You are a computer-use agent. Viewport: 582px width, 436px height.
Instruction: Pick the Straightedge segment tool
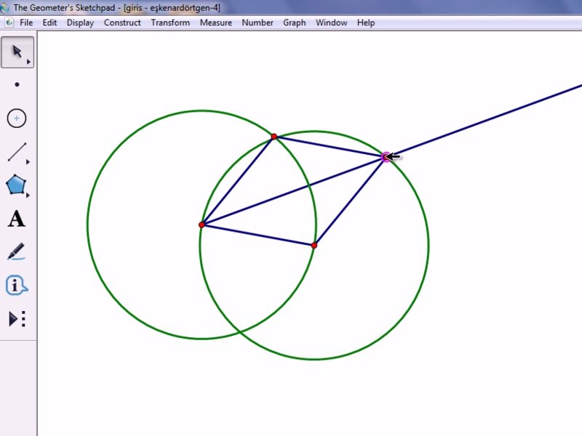click(x=17, y=152)
